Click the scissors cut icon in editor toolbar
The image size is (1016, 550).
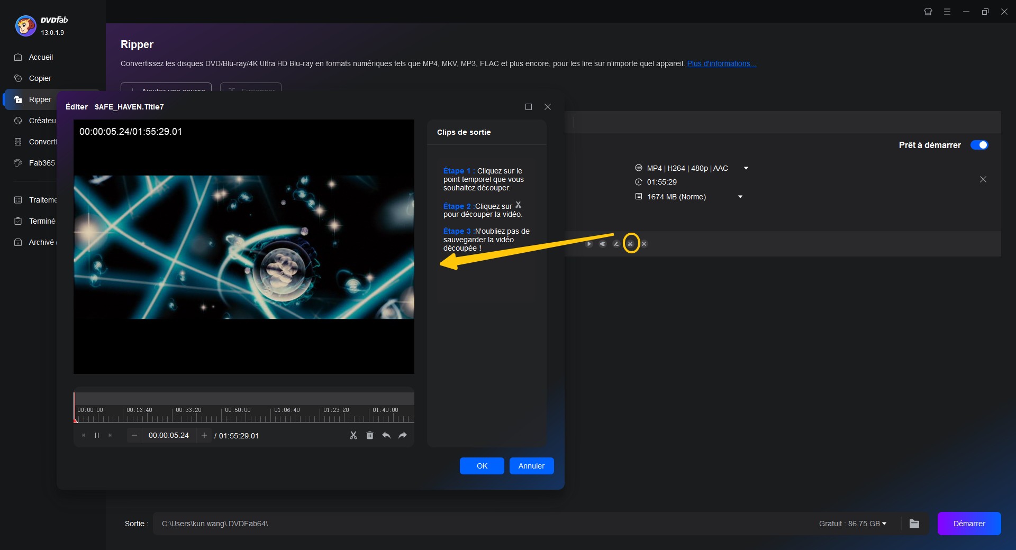pyautogui.click(x=353, y=435)
